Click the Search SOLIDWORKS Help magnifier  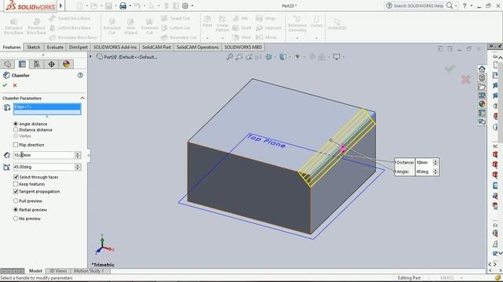click(x=450, y=5)
